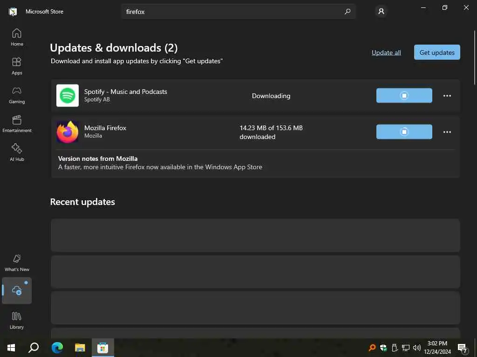Open the AI Hub section
Screen dimensions: 477x357
[17, 152]
